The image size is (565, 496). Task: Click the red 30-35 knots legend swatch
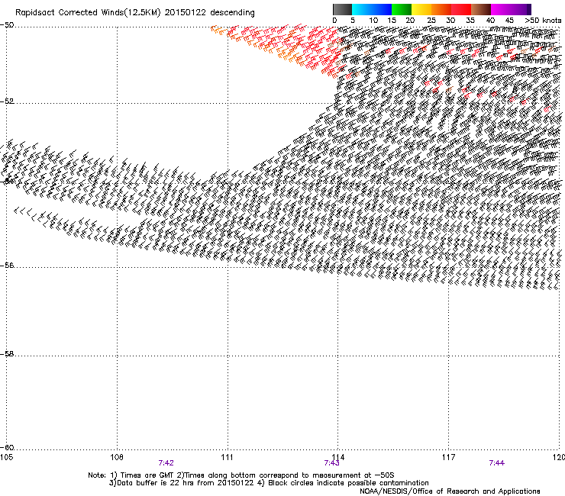pyautogui.click(x=461, y=9)
